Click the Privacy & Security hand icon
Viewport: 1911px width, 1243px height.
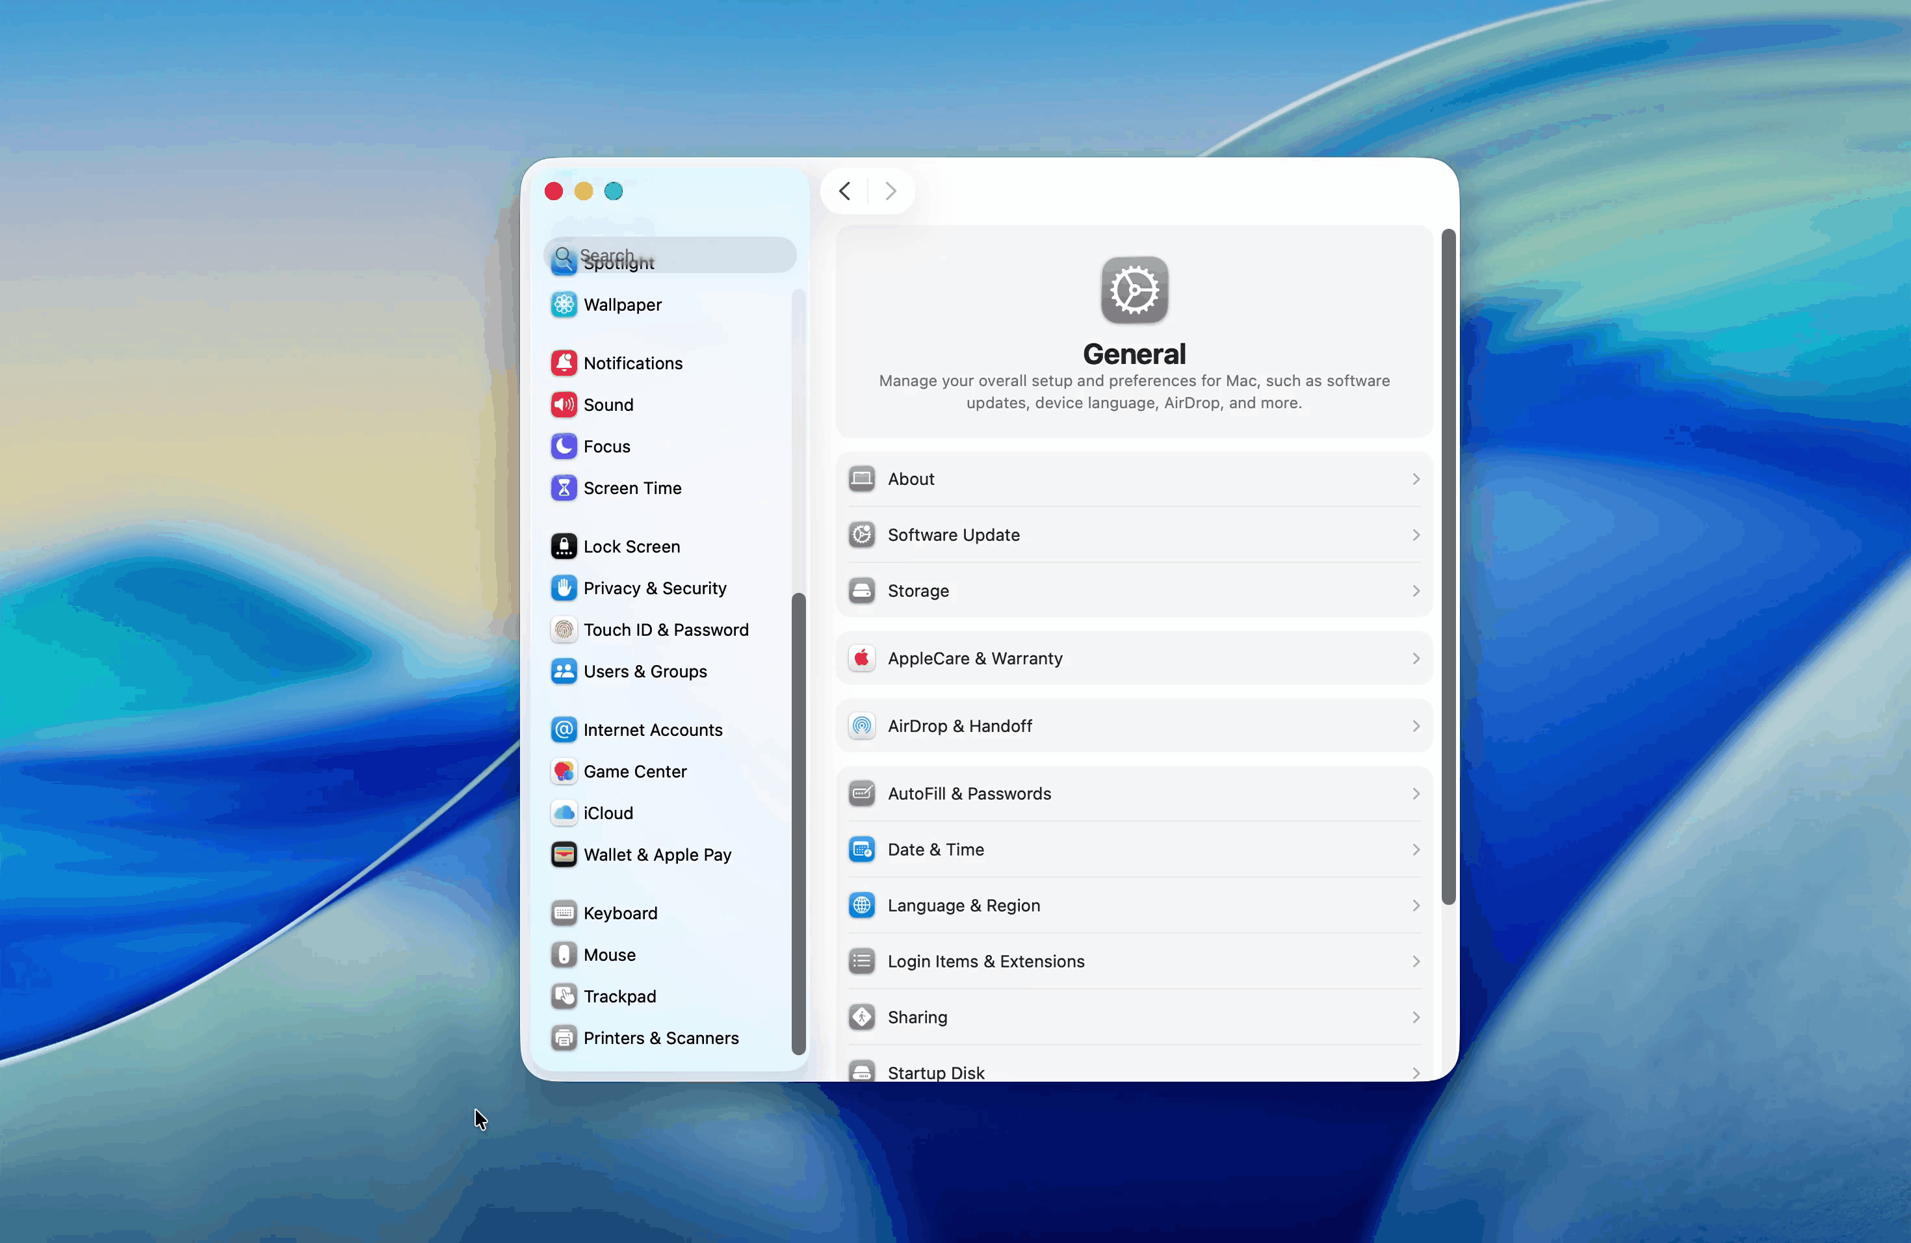pos(564,588)
